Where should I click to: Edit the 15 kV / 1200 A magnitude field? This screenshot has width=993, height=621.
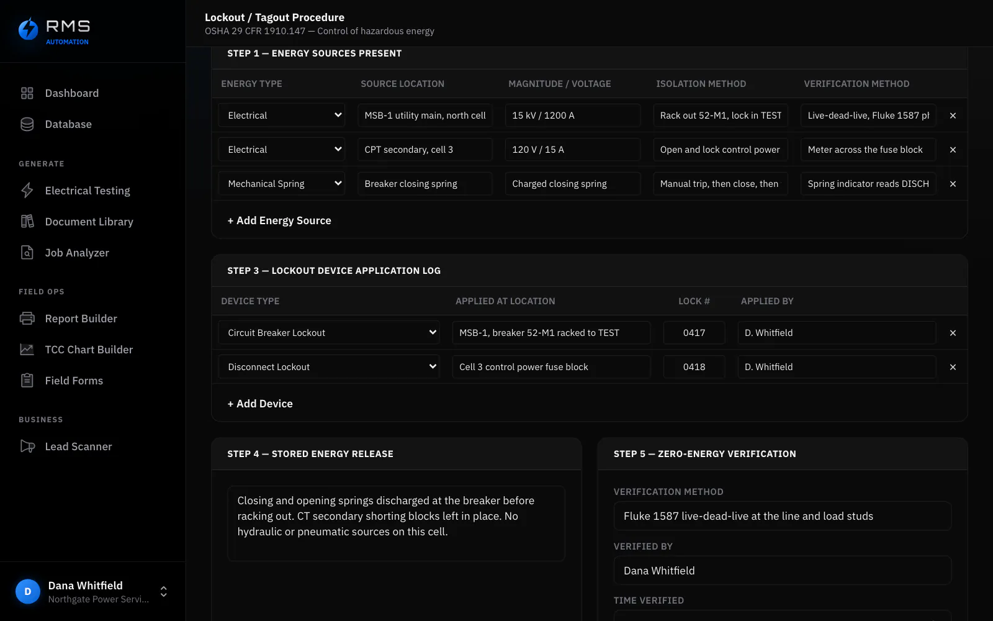click(x=573, y=116)
